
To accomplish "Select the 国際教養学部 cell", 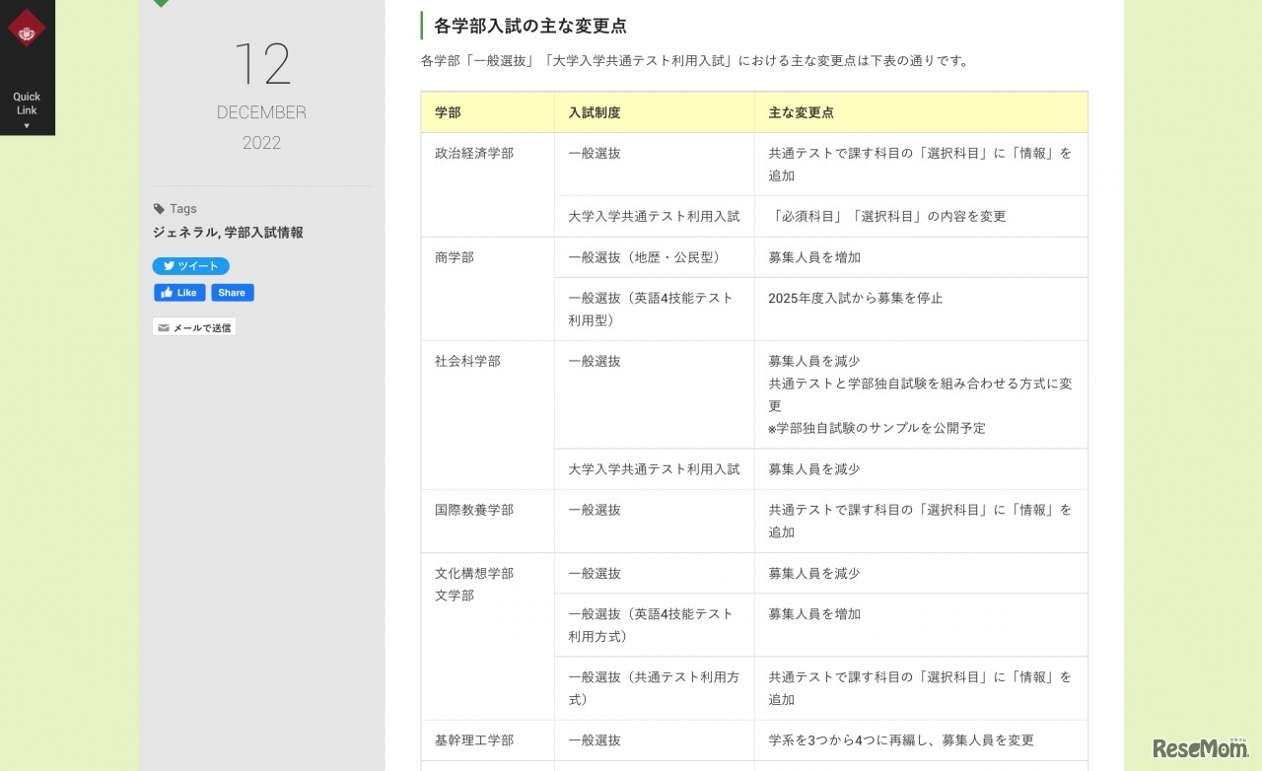I will point(487,522).
